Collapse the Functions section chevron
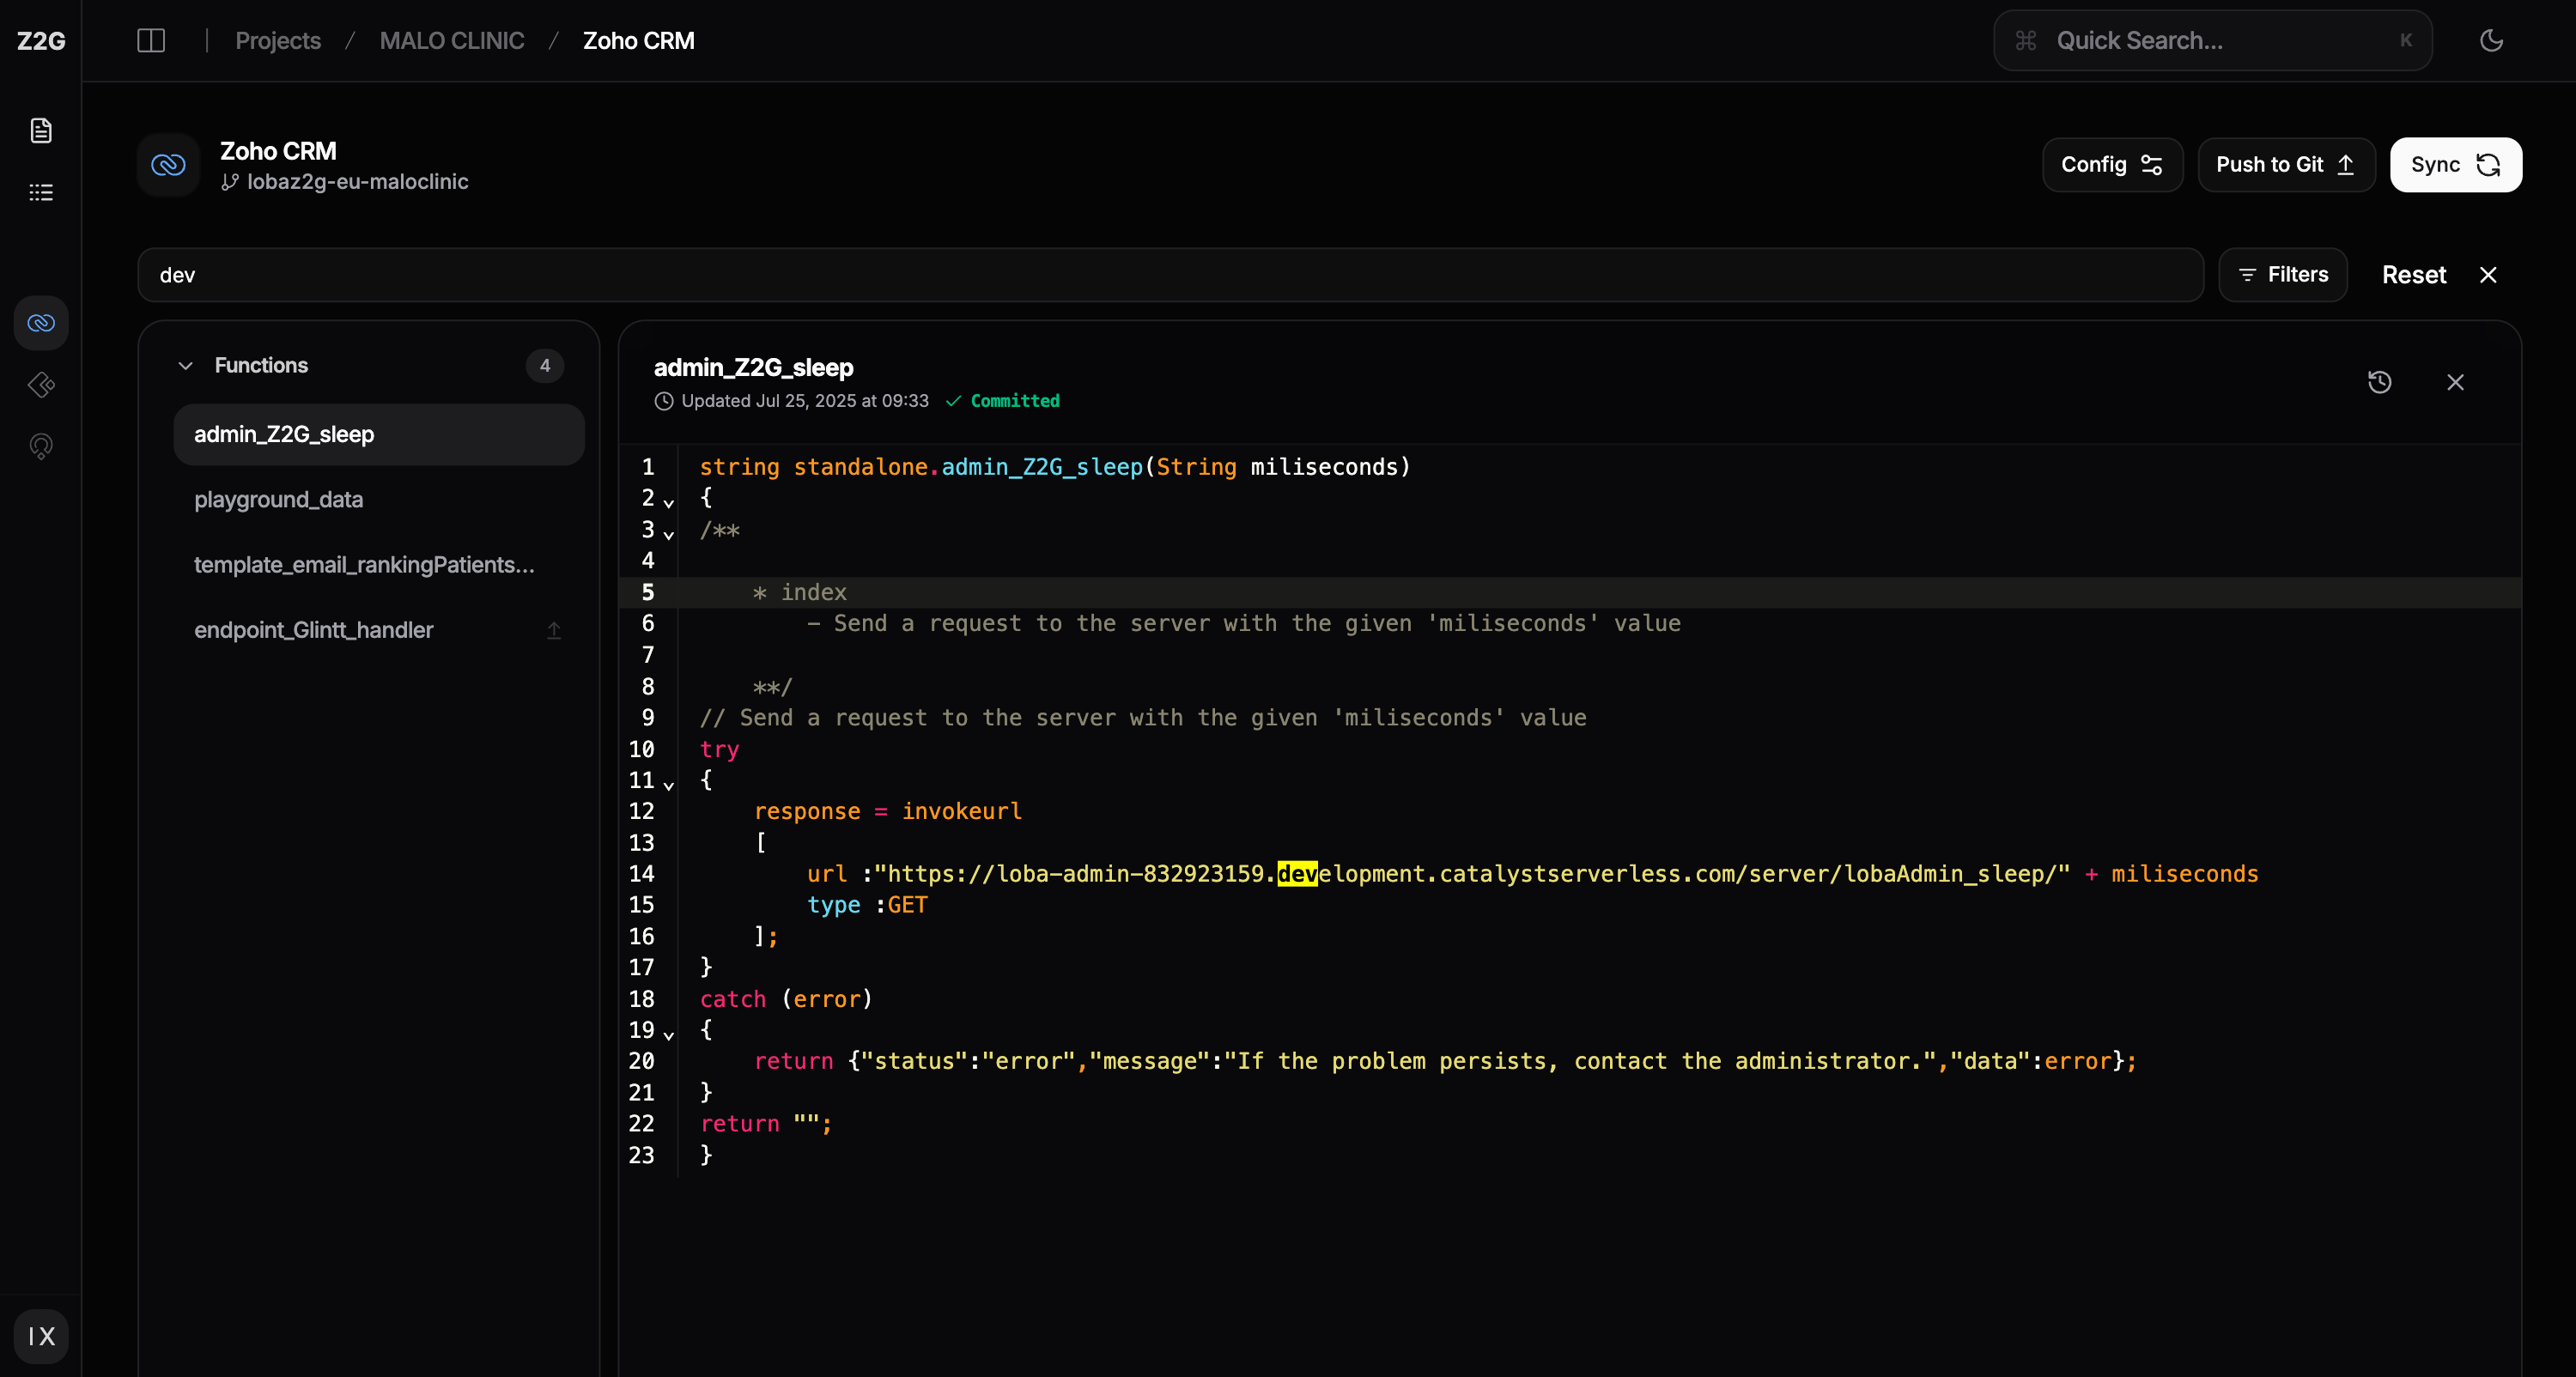Image resolution: width=2576 pixels, height=1377 pixels. point(185,366)
